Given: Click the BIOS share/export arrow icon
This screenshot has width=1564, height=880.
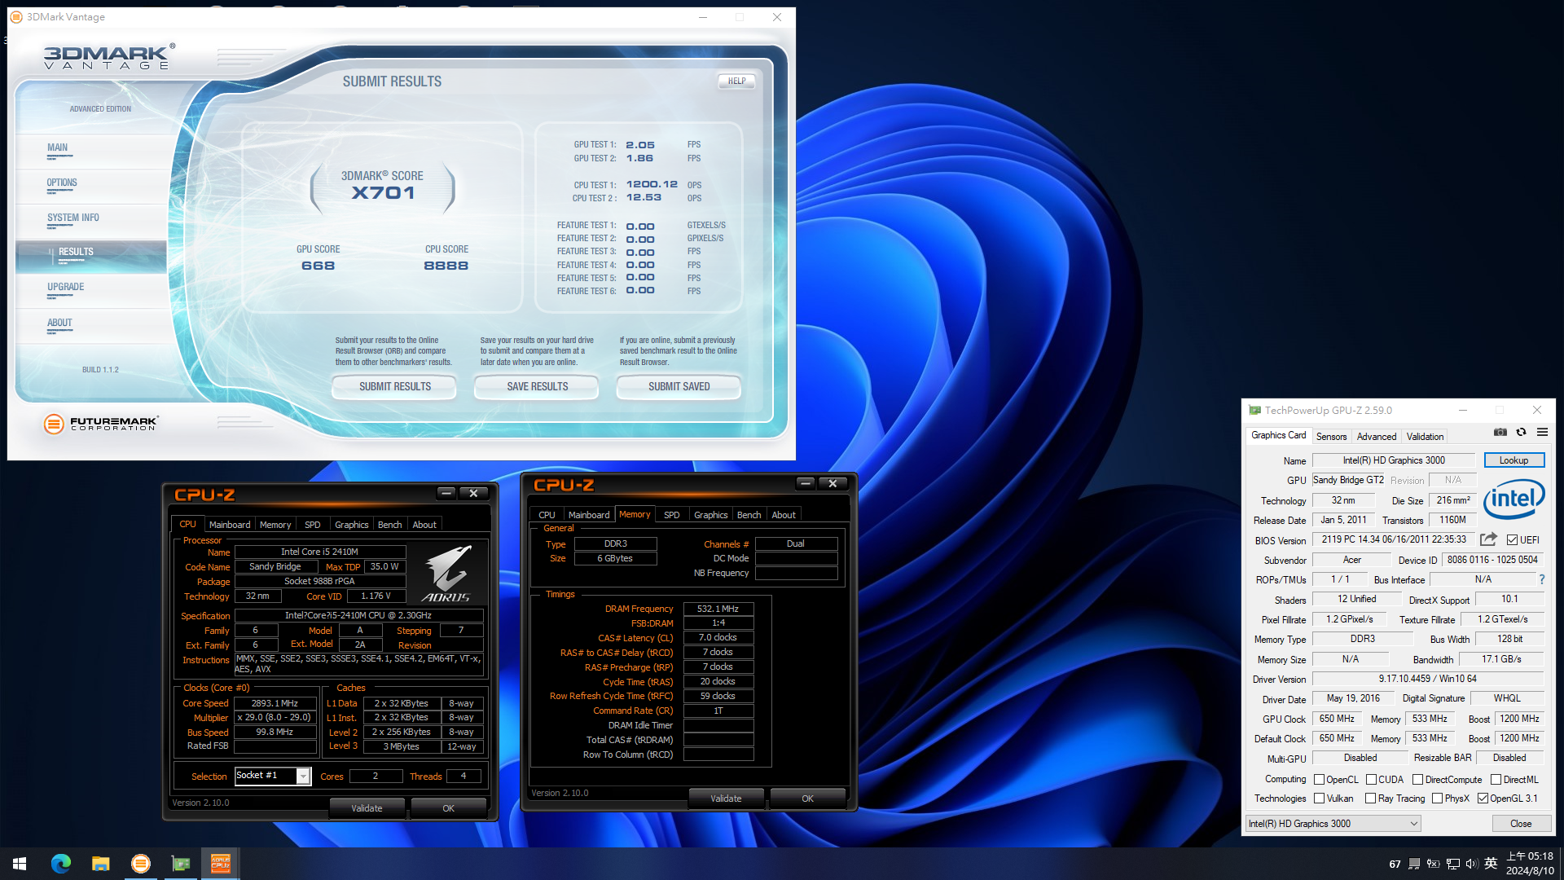Looking at the screenshot, I should [x=1488, y=539].
